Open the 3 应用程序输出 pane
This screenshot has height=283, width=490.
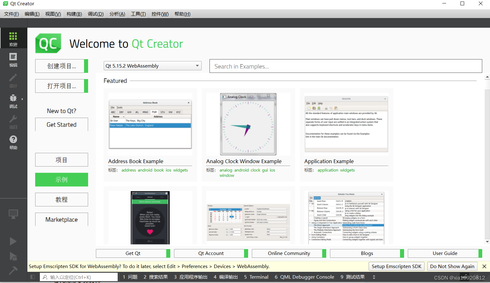(191, 277)
